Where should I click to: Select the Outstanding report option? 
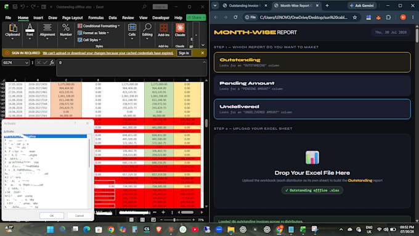pyautogui.click(x=312, y=62)
